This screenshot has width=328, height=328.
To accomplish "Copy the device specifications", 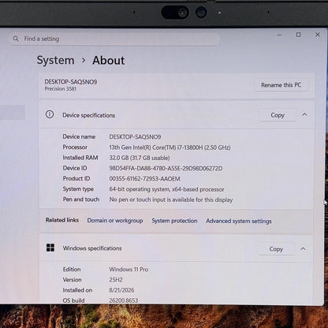I will pyautogui.click(x=278, y=115).
